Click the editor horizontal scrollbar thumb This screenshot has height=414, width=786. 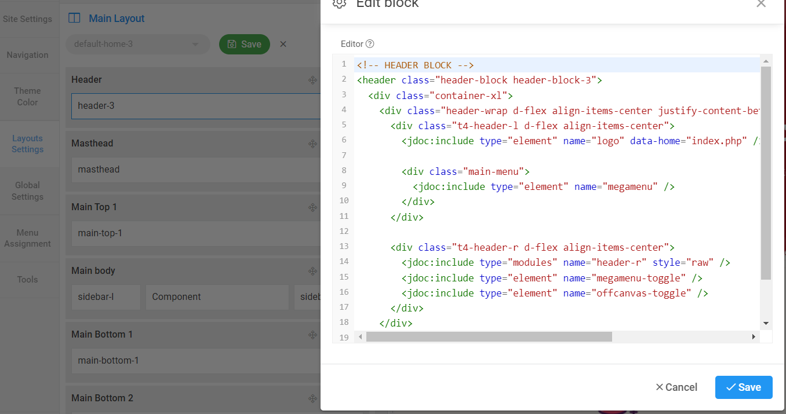pyautogui.click(x=489, y=337)
